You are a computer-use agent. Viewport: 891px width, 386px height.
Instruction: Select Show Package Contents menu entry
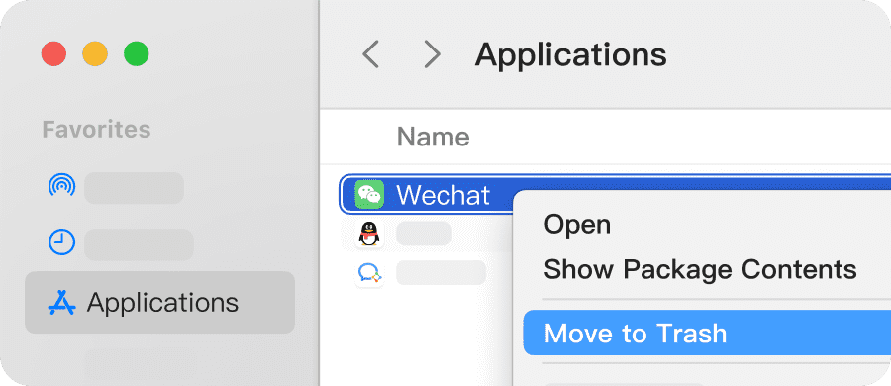coord(700,269)
